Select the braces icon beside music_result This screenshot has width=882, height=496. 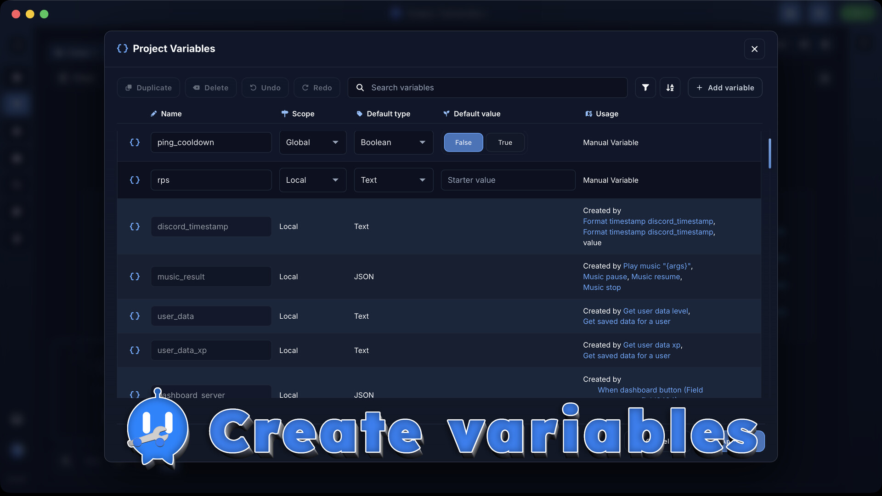pyautogui.click(x=135, y=276)
